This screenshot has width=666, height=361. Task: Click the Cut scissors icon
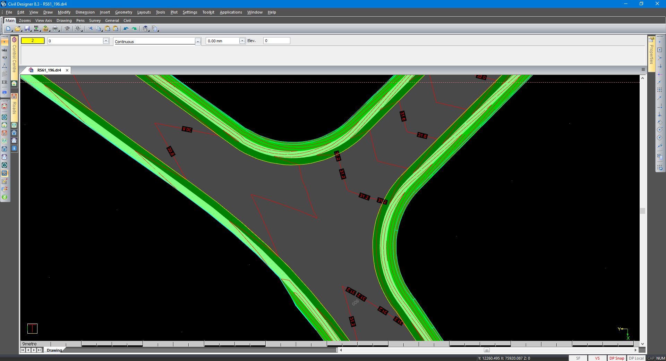tap(90, 29)
